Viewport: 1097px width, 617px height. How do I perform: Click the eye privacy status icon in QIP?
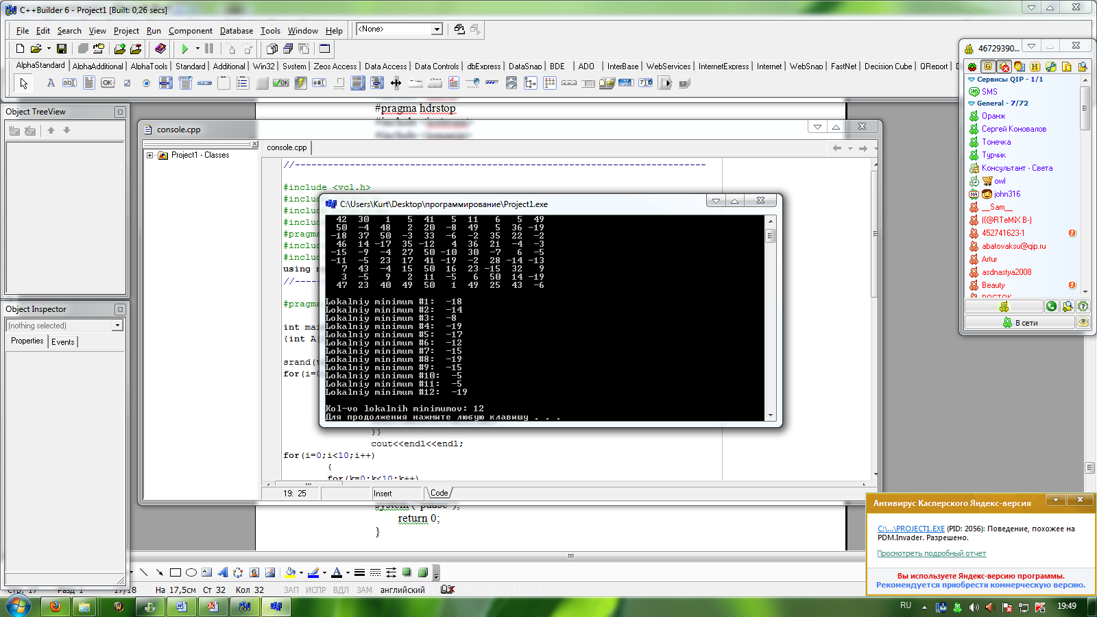(1083, 322)
